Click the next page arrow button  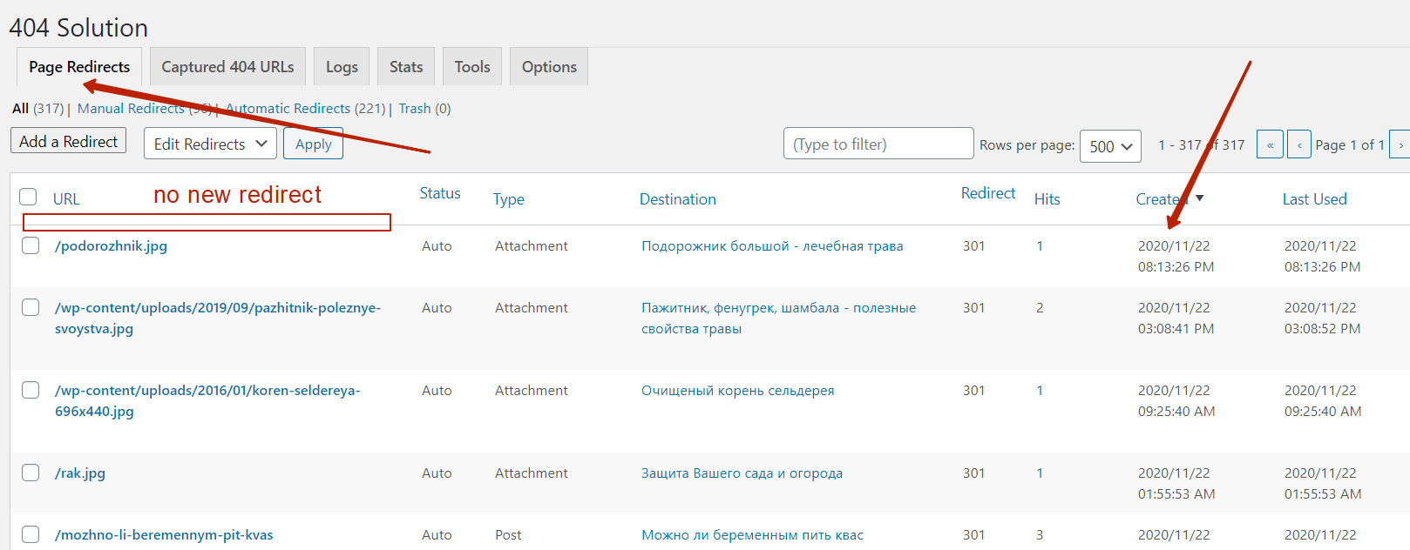coord(1400,144)
